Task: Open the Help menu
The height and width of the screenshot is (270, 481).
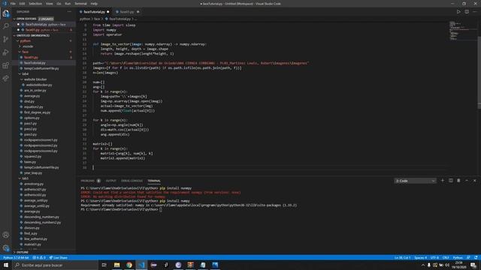Action: click(x=94, y=4)
